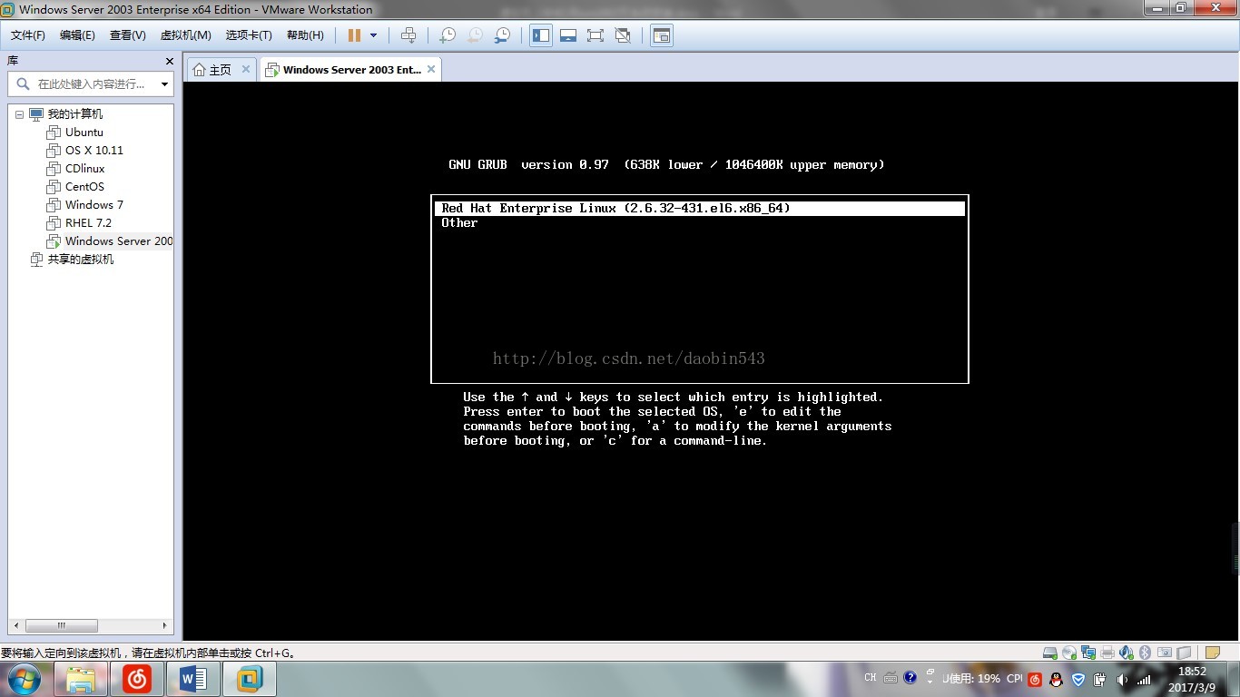The image size is (1240, 697).
Task: Click the VMware Workstation taskbar button
Action: coord(250,679)
